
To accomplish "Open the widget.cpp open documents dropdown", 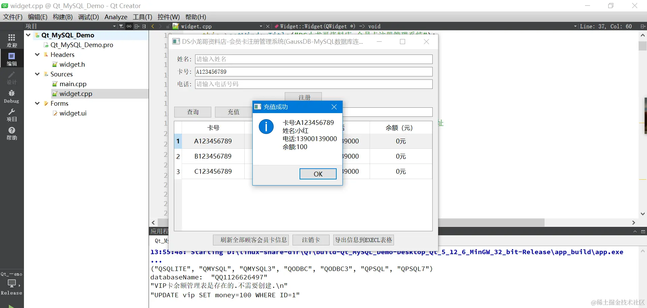I will pos(261,26).
